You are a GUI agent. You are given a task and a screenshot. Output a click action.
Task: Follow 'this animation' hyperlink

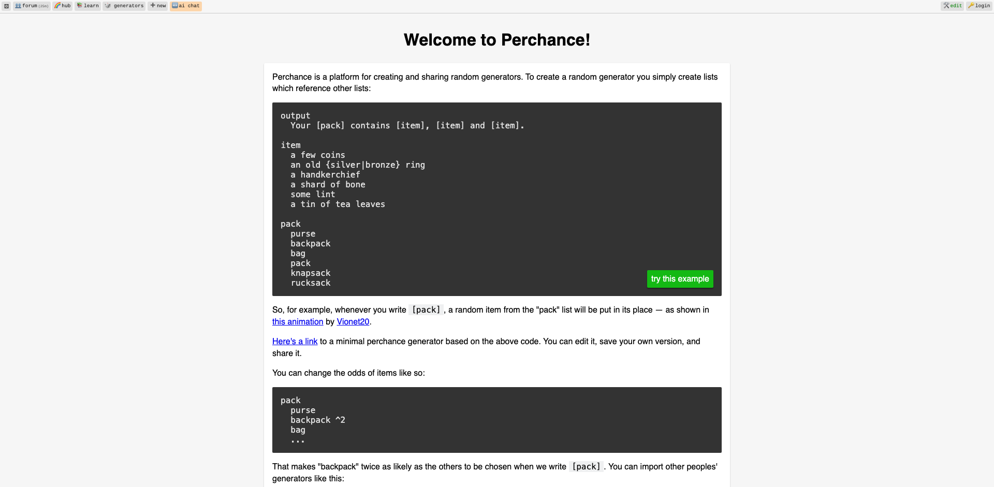point(297,321)
